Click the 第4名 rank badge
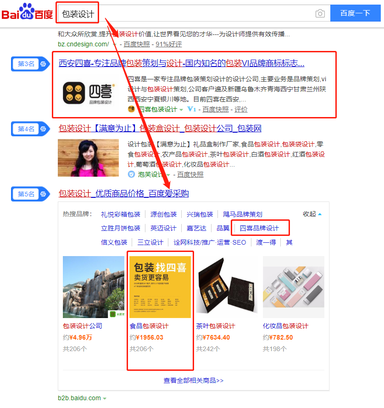Image resolution: width=384 pixels, height=408 pixels. [x=30, y=129]
